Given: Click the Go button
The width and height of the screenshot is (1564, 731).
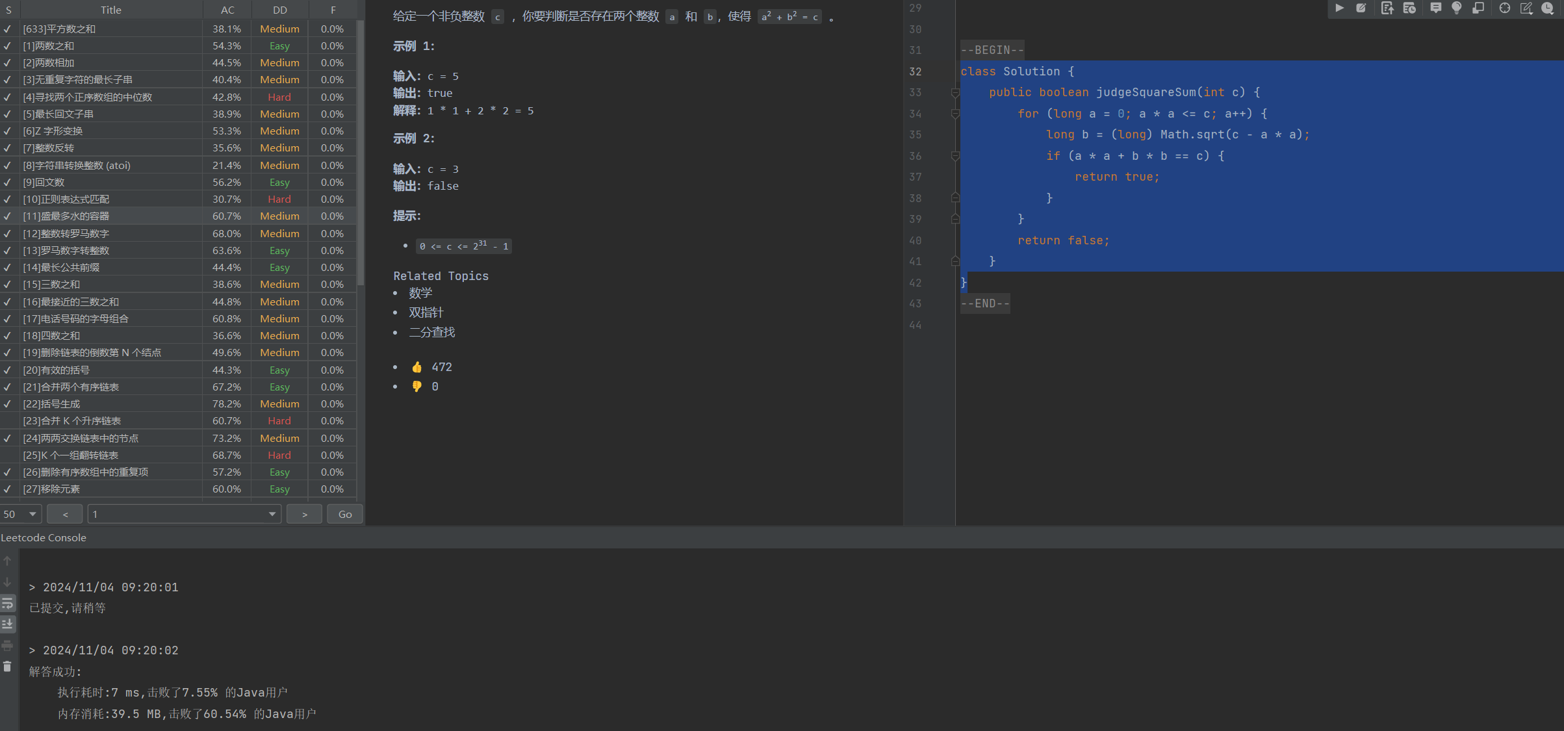Looking at the screenshot, I should pos(345,514).
